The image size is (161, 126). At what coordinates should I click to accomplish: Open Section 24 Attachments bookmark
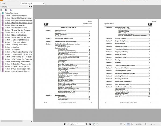pyautogui.click(x=17, y=71)
